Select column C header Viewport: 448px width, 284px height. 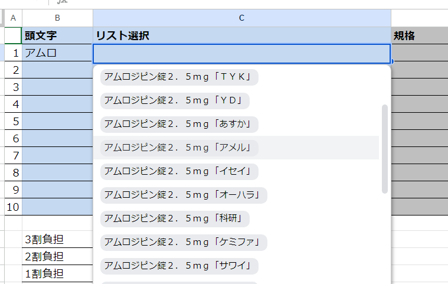[241, 18]
